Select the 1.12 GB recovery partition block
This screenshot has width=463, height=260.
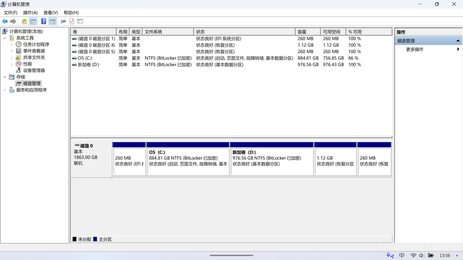(x=335, y=159)
